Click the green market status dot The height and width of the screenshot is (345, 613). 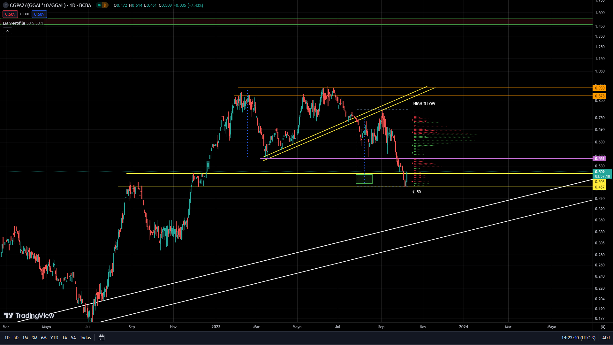coord(99,5)
